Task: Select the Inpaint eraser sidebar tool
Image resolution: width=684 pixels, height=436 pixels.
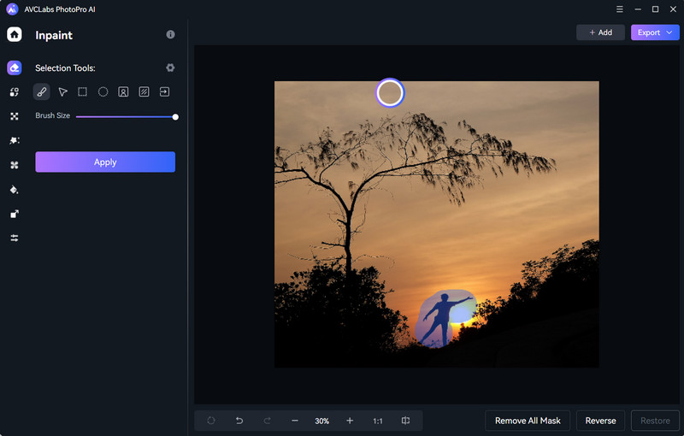Action: point(14,68)
